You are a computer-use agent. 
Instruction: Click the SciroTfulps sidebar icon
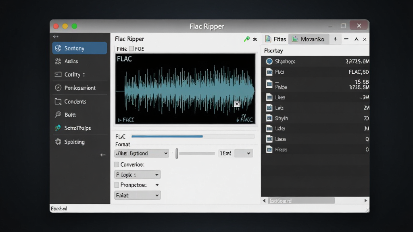[58, 128]
